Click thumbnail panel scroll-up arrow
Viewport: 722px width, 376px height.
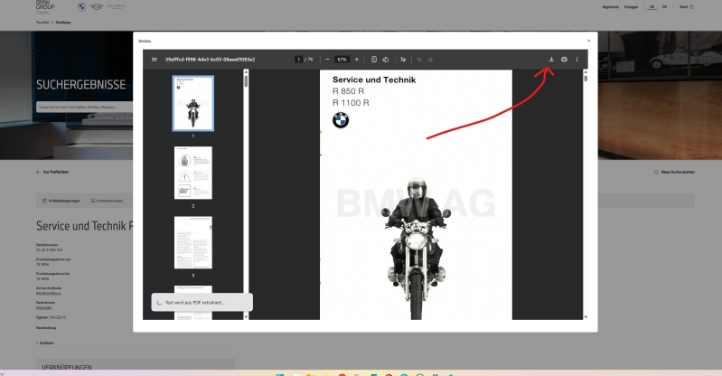click(246, 72)
